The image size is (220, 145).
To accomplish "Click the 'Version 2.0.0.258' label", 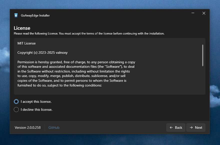I will [28, 127].
